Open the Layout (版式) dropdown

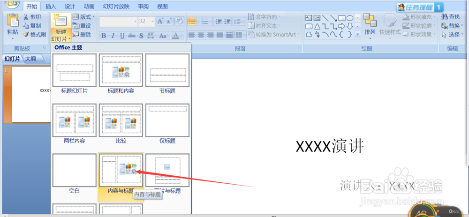84,17
